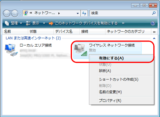Image resolution: width=160 pixels, height=117 pixels.
Task: Minimize the network connections window
Action: (x=135, y=5)
